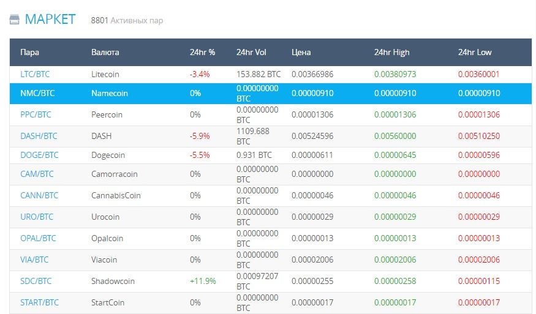This screenshot has width=536, height=314.
Task: Click the 153.882 BTC volume cell
Action: tap(259, 74)
